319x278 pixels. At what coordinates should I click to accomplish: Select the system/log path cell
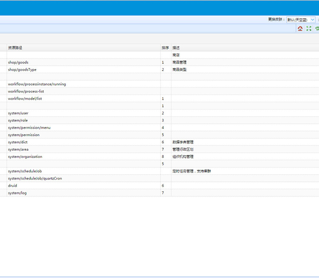tap(83, 193)
